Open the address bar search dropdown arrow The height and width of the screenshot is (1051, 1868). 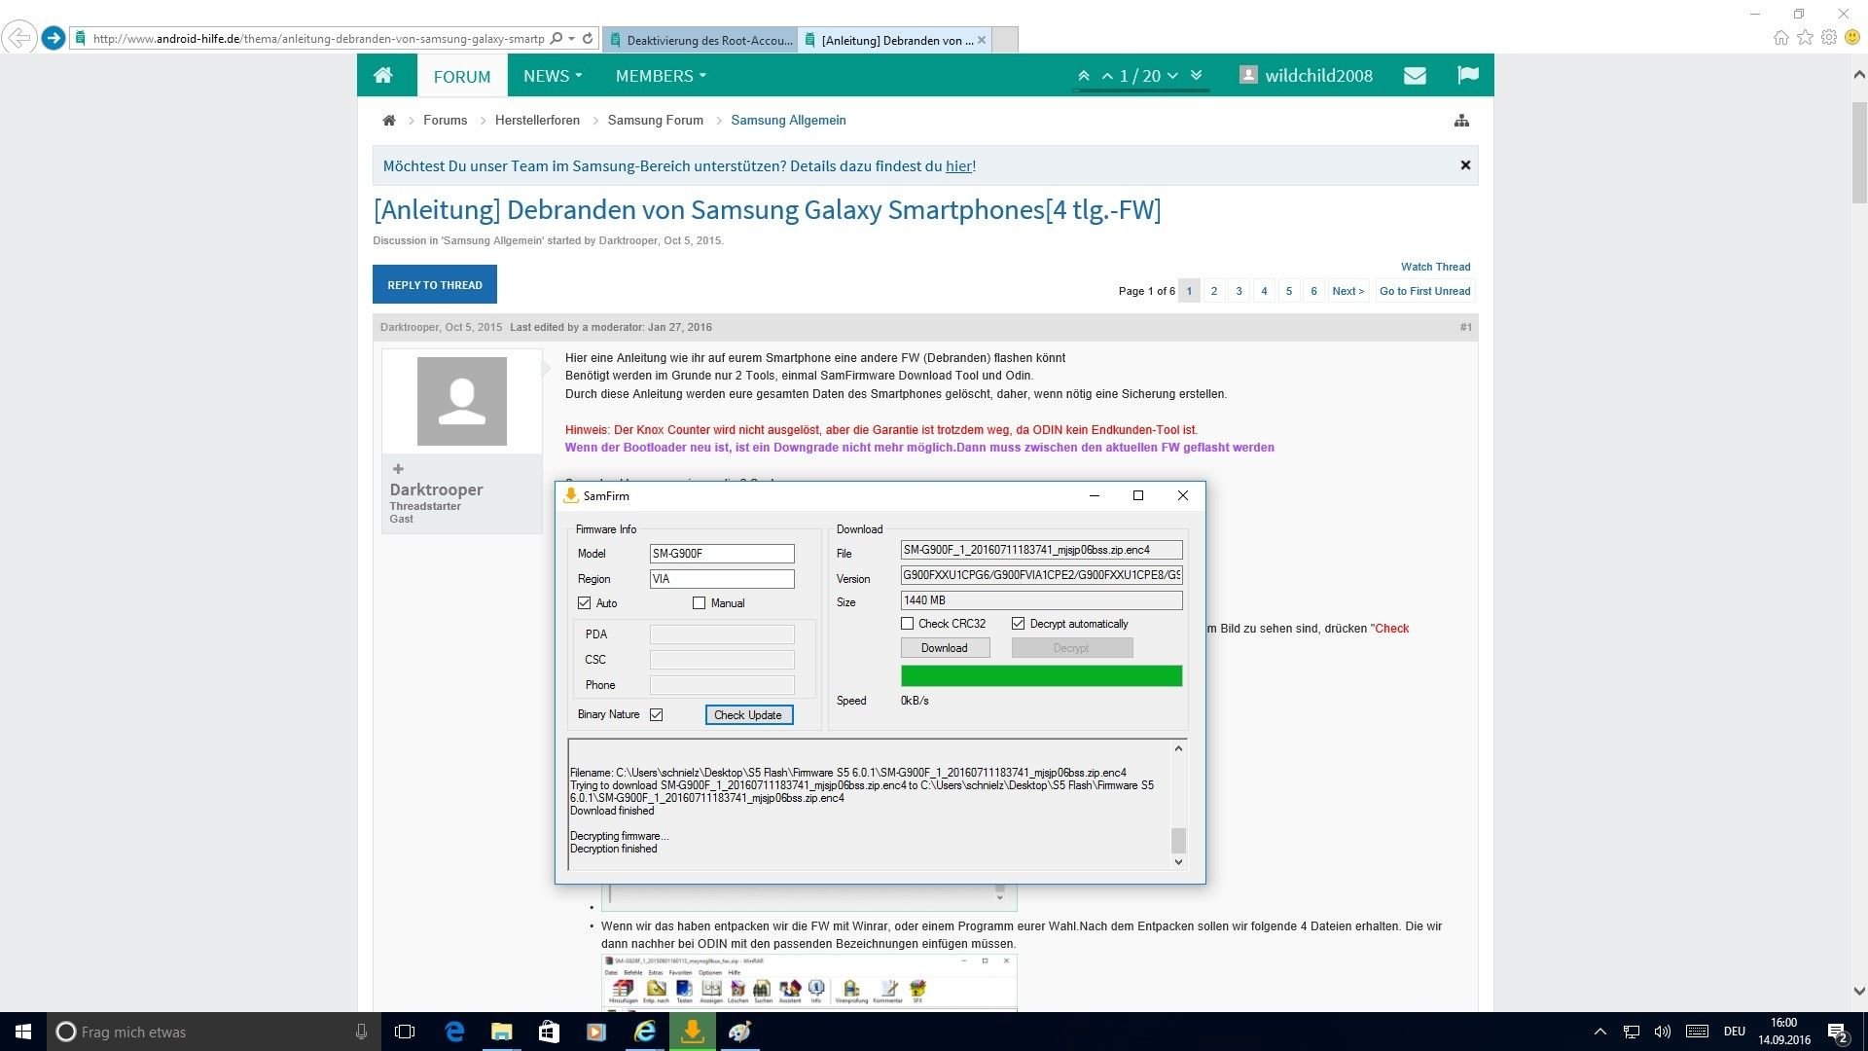click(x=571, y=39)
